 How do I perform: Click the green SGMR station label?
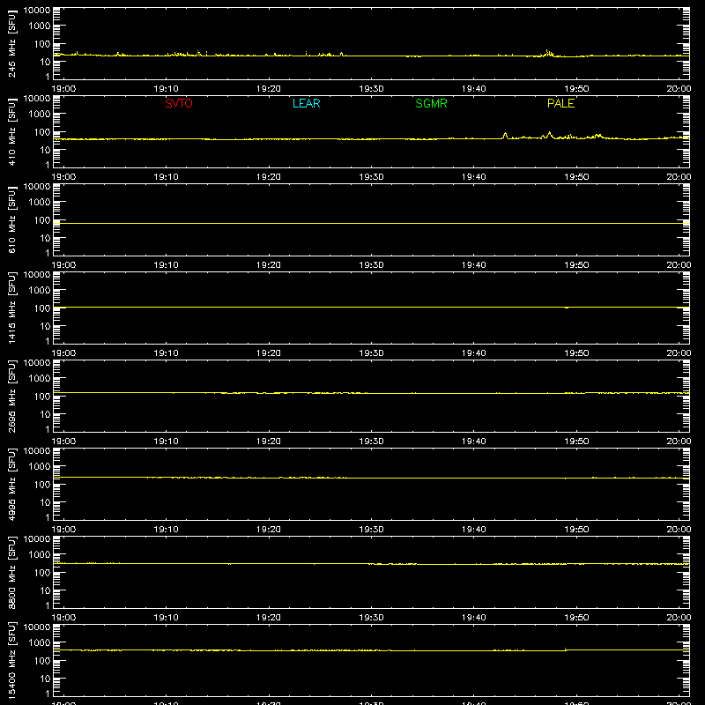pos(431,103)
